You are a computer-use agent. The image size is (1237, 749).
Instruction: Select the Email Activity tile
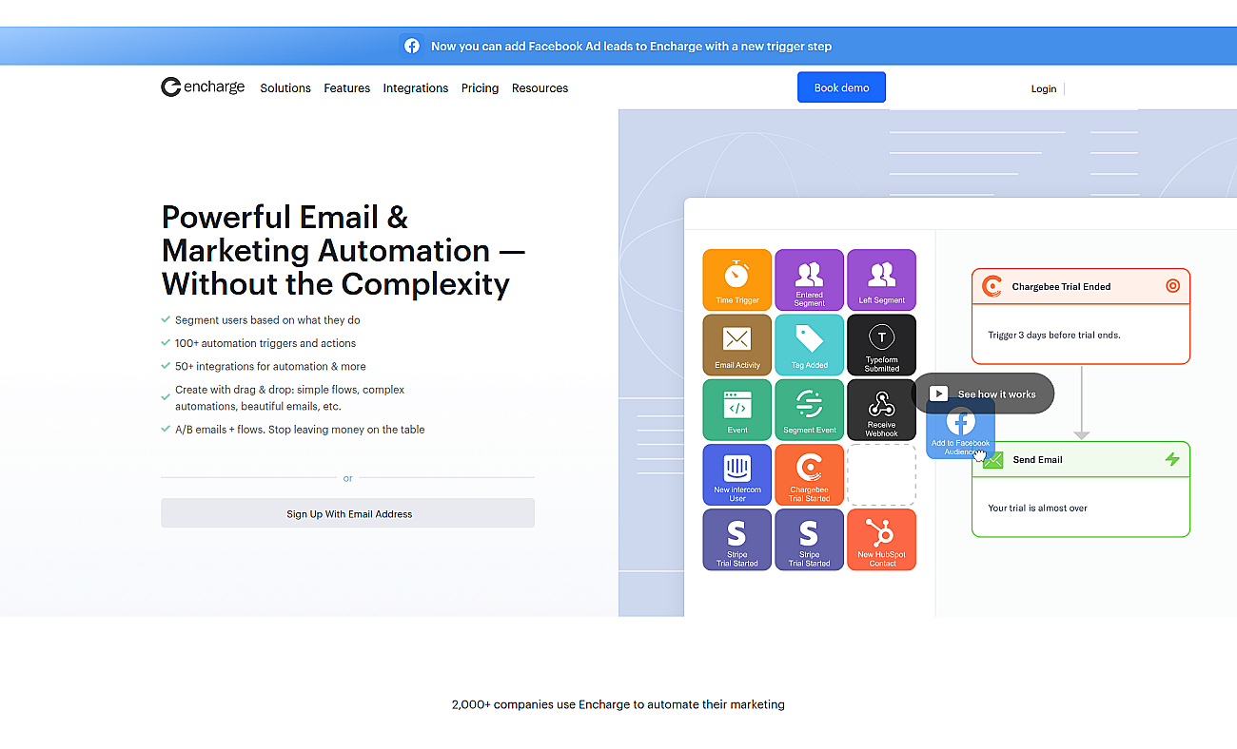[x=737, y=345]
